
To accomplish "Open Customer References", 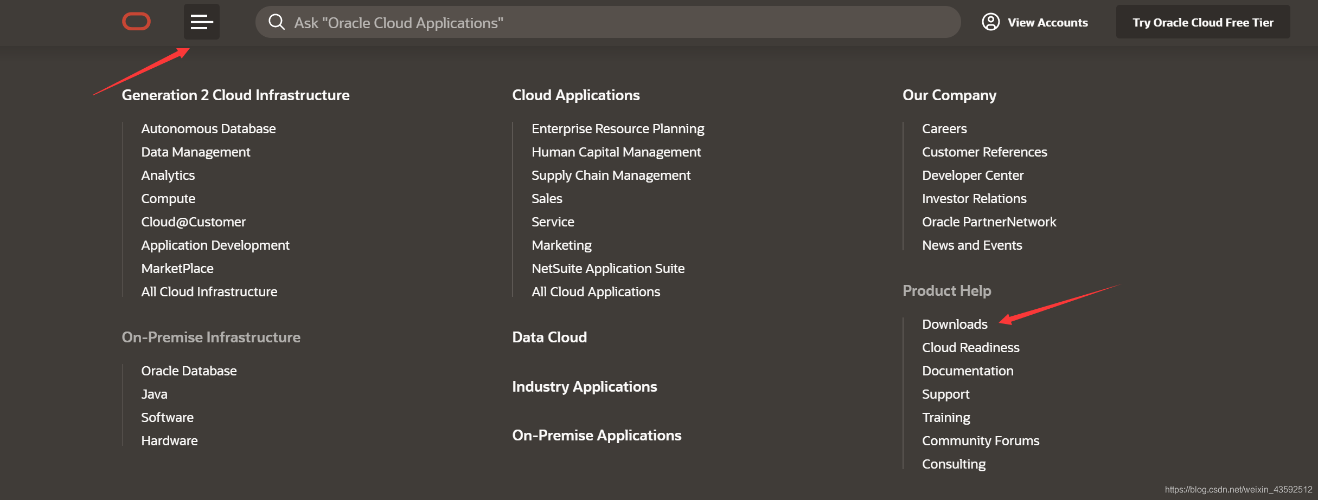I will tap(984, 152).
